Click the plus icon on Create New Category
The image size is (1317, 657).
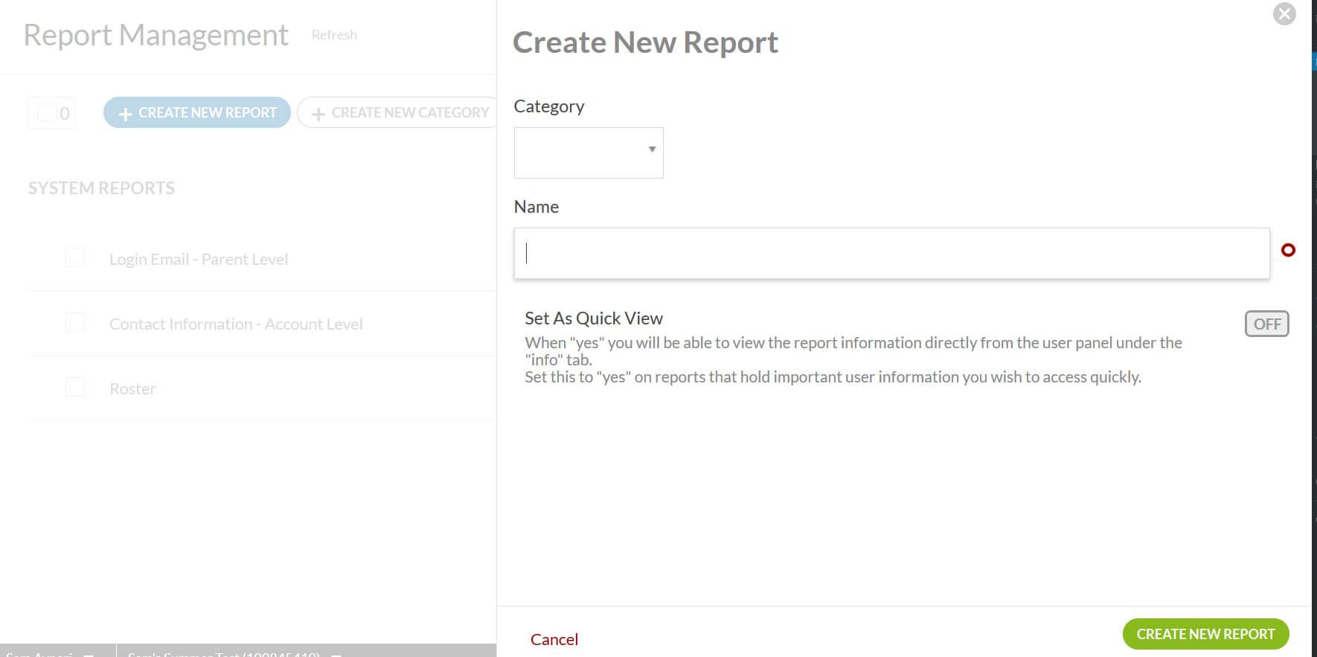point(318,114)
